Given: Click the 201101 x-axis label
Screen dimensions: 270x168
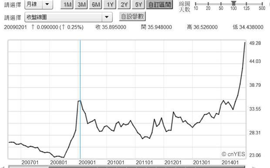Looking at the screenshot, I should [144, 162].
